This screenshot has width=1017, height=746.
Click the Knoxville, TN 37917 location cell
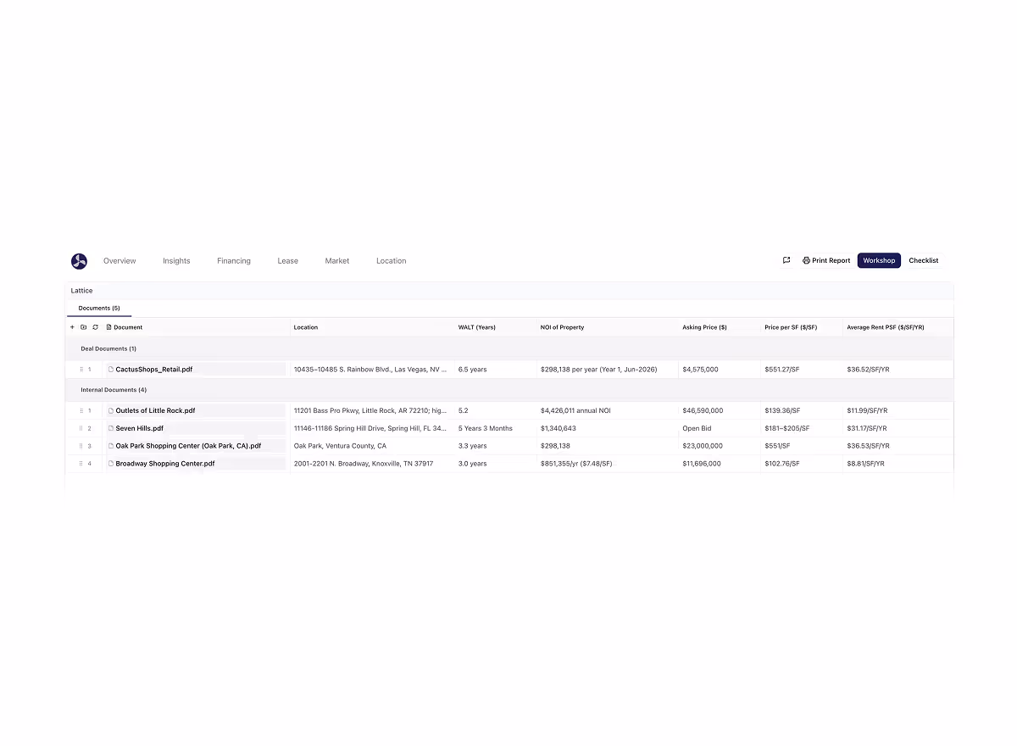[x=370, y=464]
